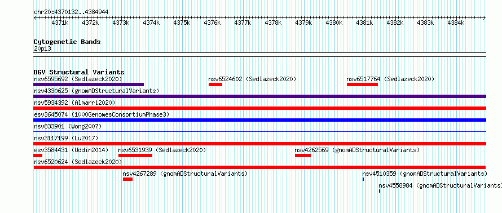Click the 4371k ruler tick label
Screen dimensions: 502x213
point(60,23)
